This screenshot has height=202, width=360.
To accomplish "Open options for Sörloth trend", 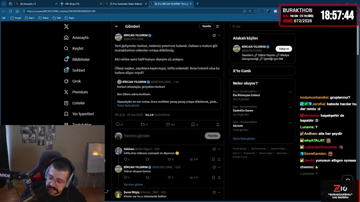I will 290,123.
